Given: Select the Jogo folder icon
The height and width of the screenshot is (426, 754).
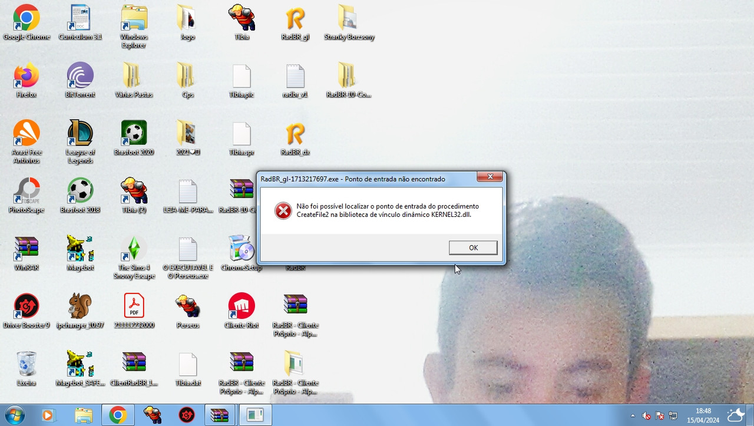Looking at the screenshot, I should [x=187, y=23].
